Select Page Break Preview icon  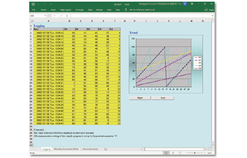(x=180, y=153)
